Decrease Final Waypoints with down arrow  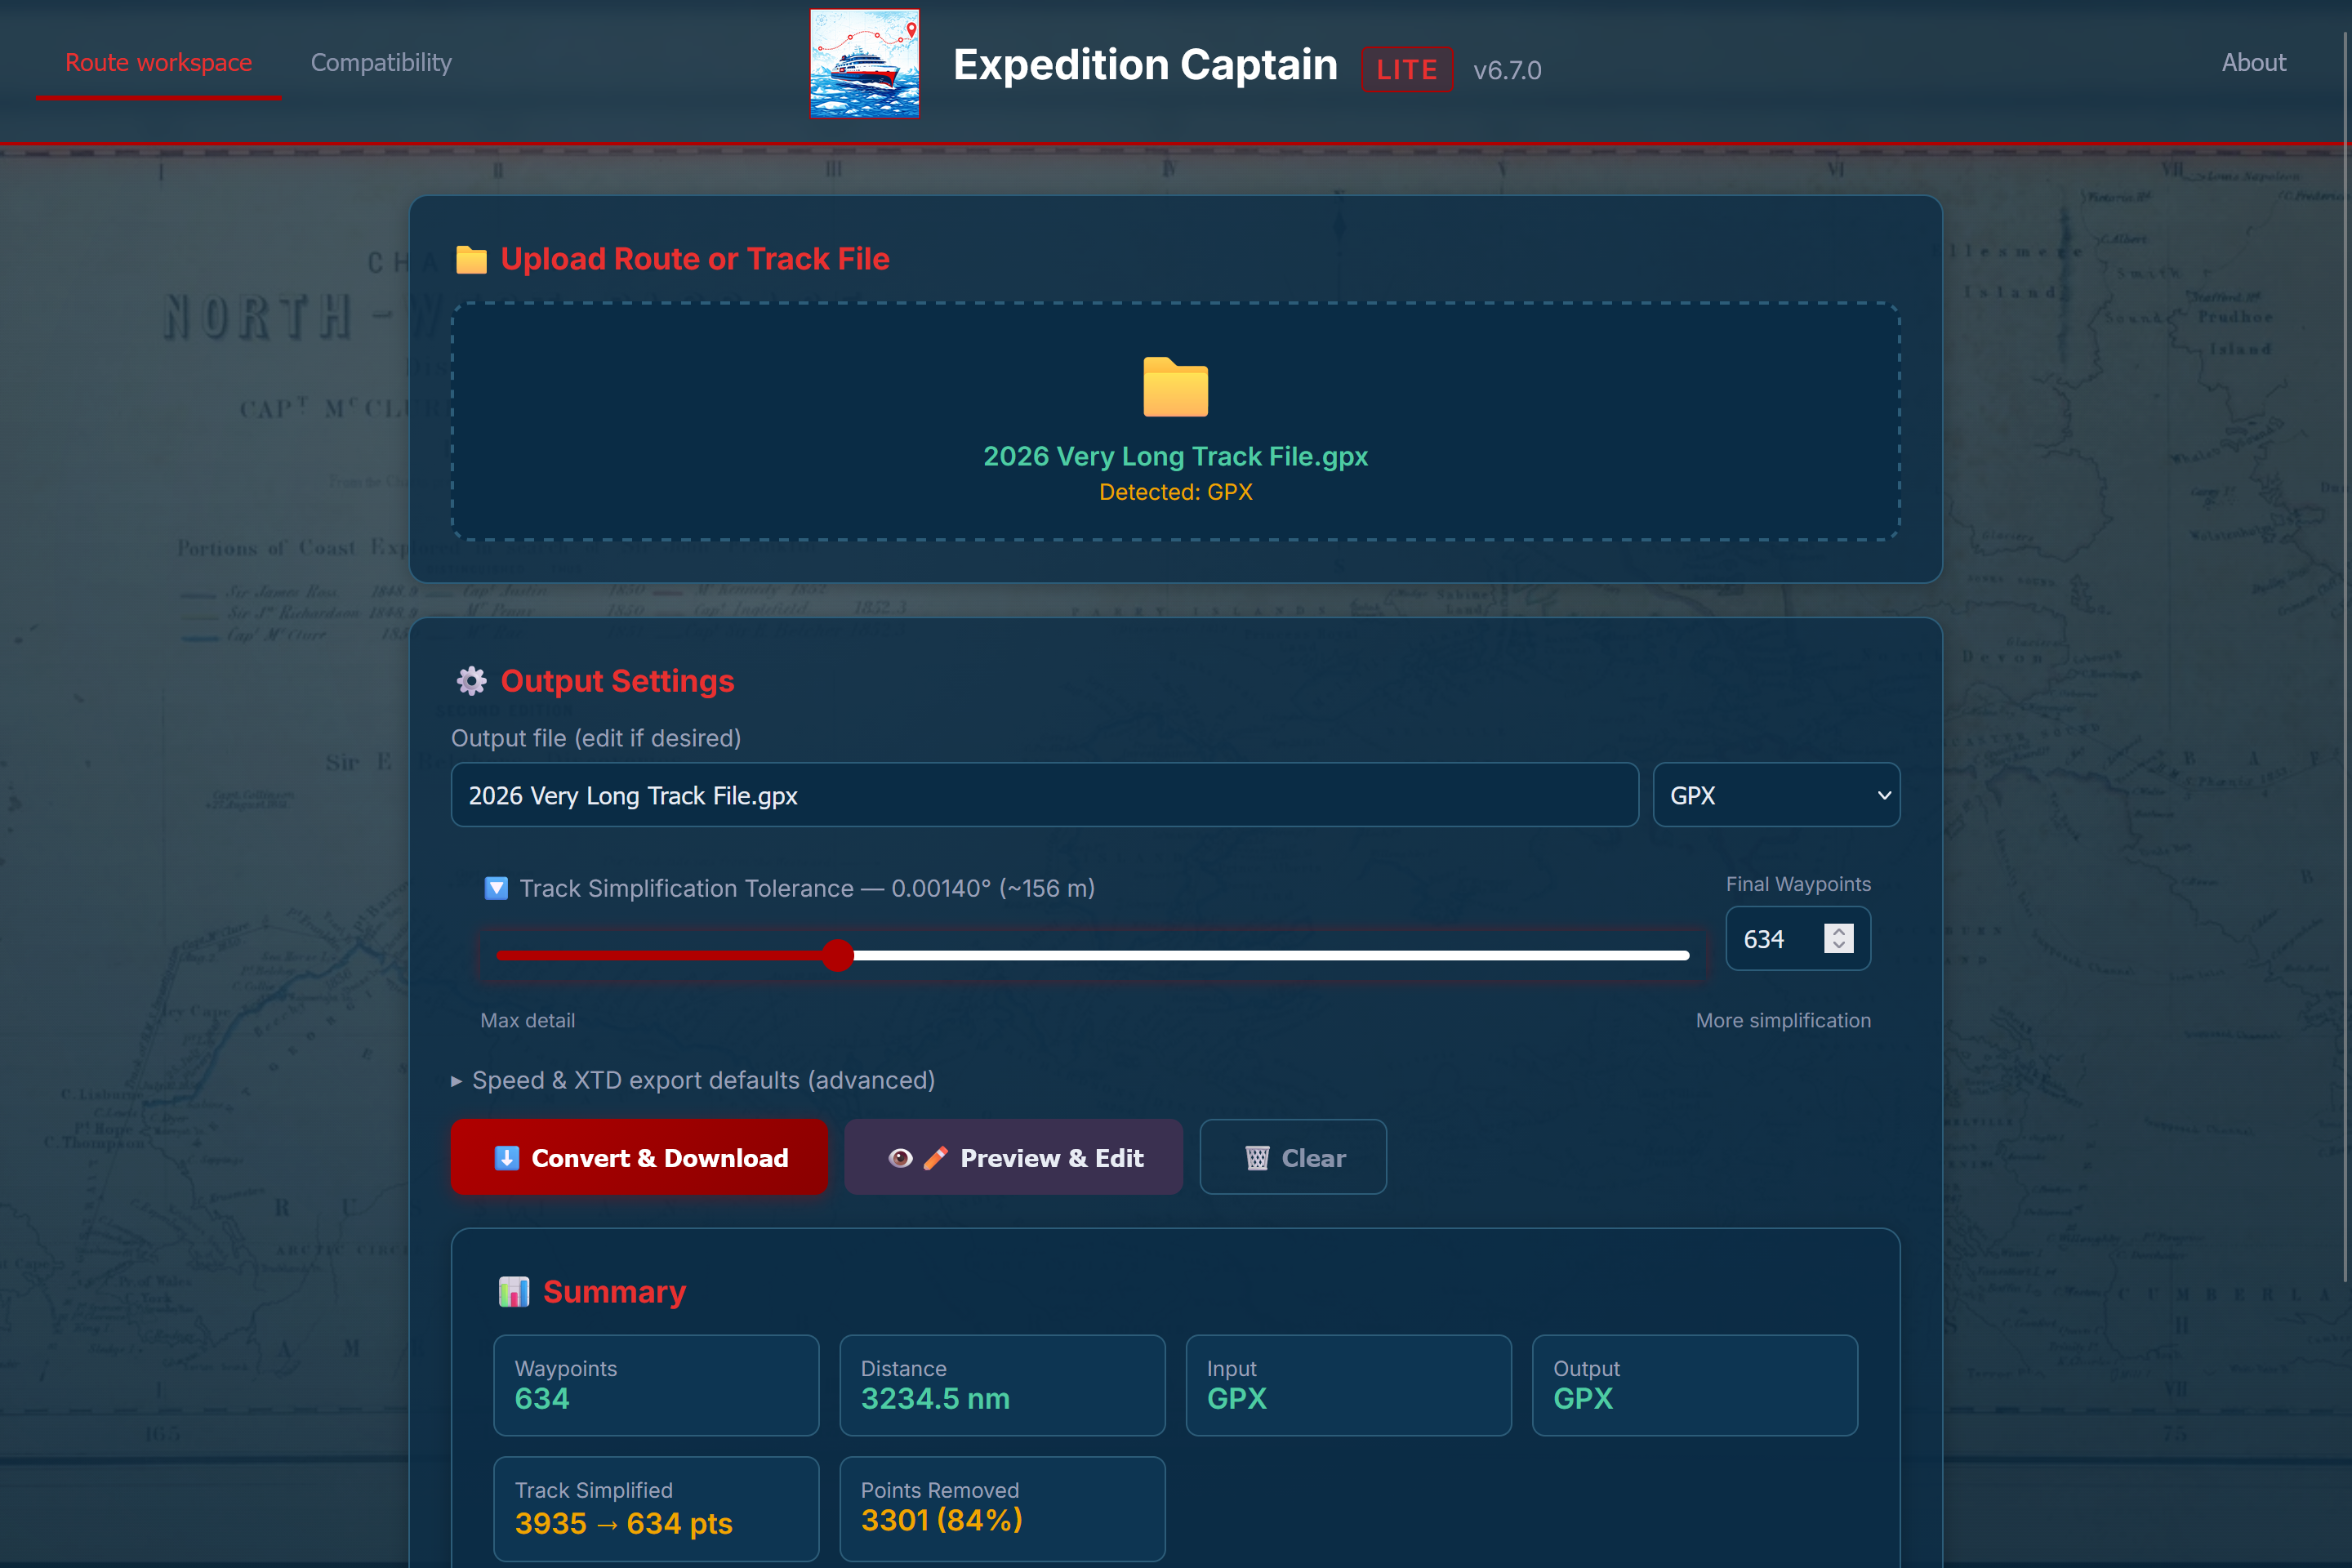[x=1838, y=946]
